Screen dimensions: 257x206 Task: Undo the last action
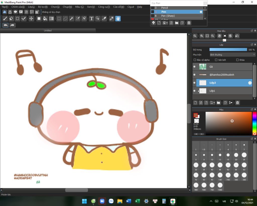point(6,25)
